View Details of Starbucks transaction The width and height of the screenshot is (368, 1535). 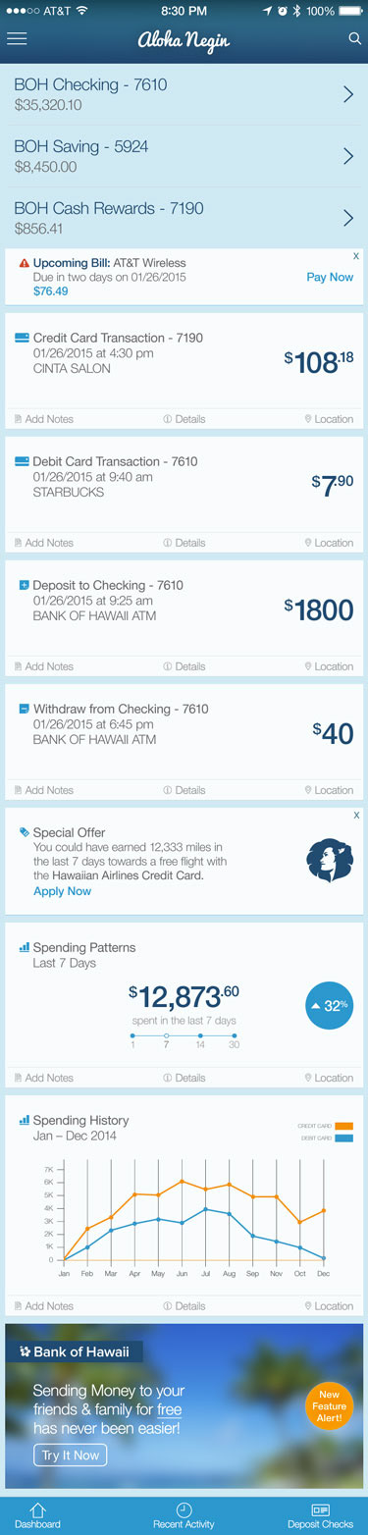(184, 543)
